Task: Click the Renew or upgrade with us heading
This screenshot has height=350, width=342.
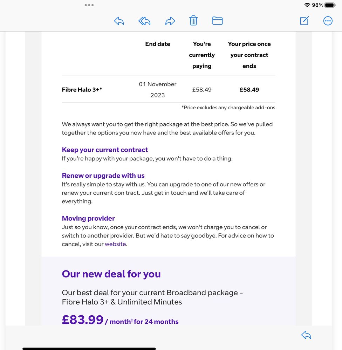Action: tap(103, 176)
